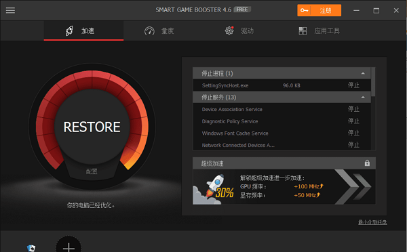Click the orange 注册 register button
Viewport: 407px width, 252px height.
319,10
